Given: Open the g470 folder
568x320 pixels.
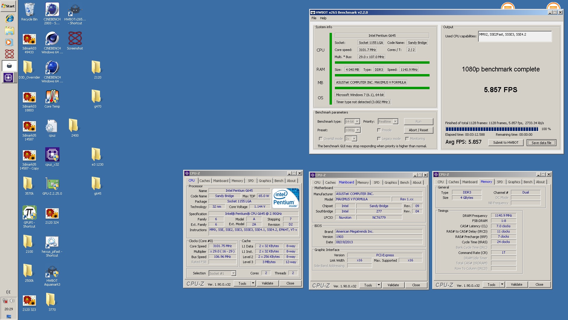Looking at the screenshot, I should (98, 99).
